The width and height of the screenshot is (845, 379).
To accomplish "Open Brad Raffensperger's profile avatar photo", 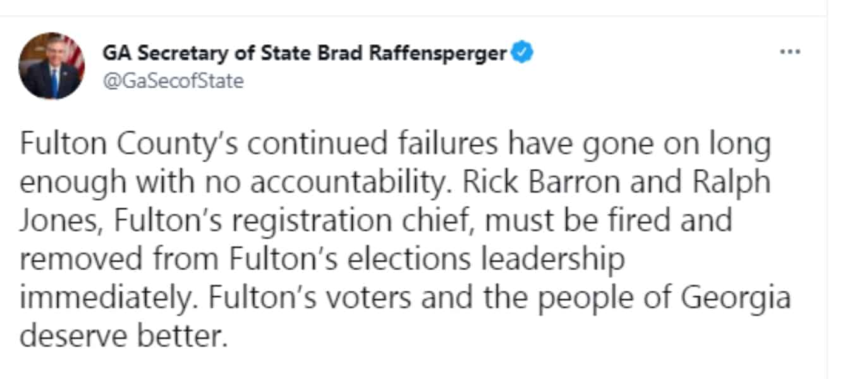I will coord(51,66).
